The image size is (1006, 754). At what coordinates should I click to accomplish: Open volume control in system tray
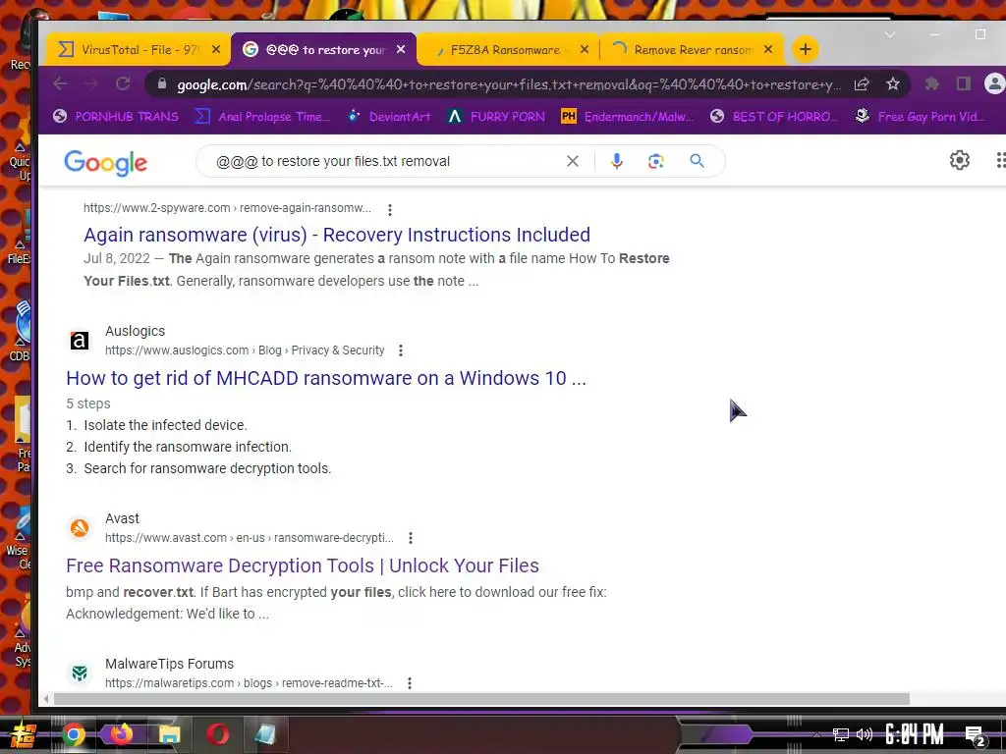point(865,734)
